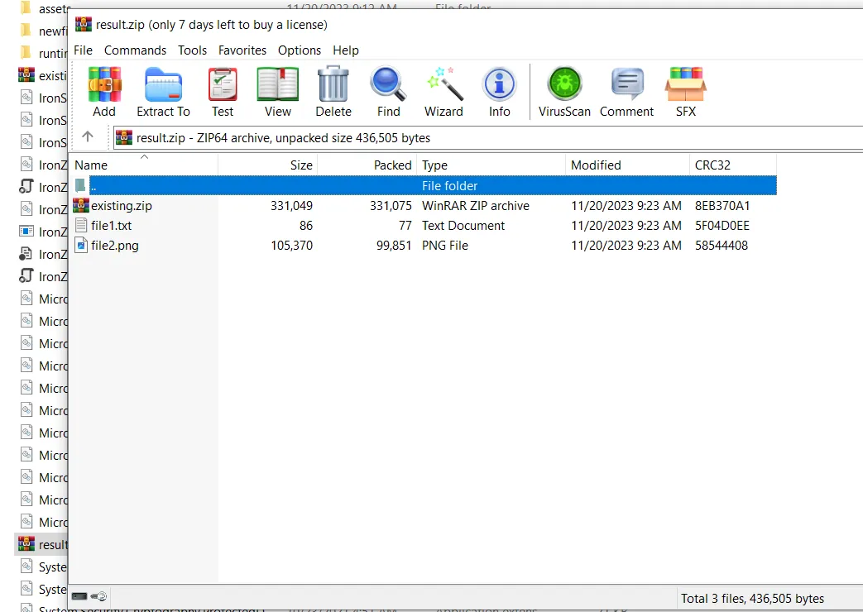Open the Comment tool
Screen dimensions: 863x612
(626, 92)
